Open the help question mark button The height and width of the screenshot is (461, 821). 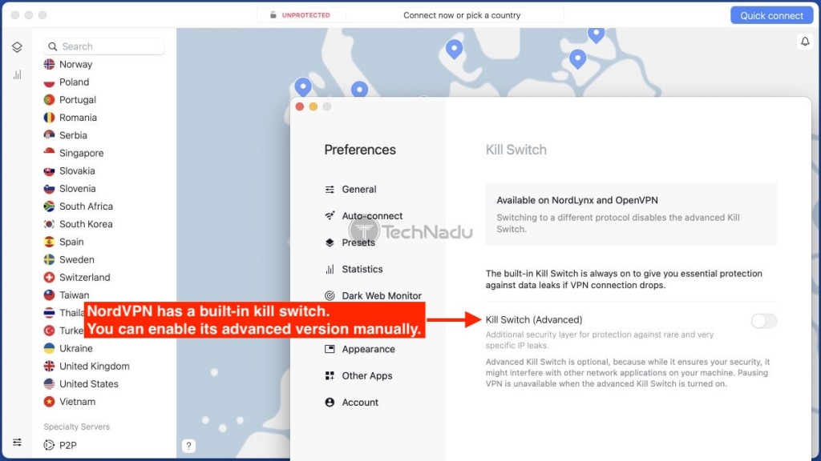[x=188, y=446]
